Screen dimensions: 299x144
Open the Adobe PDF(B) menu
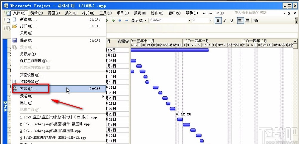click(x=213, y=13)
